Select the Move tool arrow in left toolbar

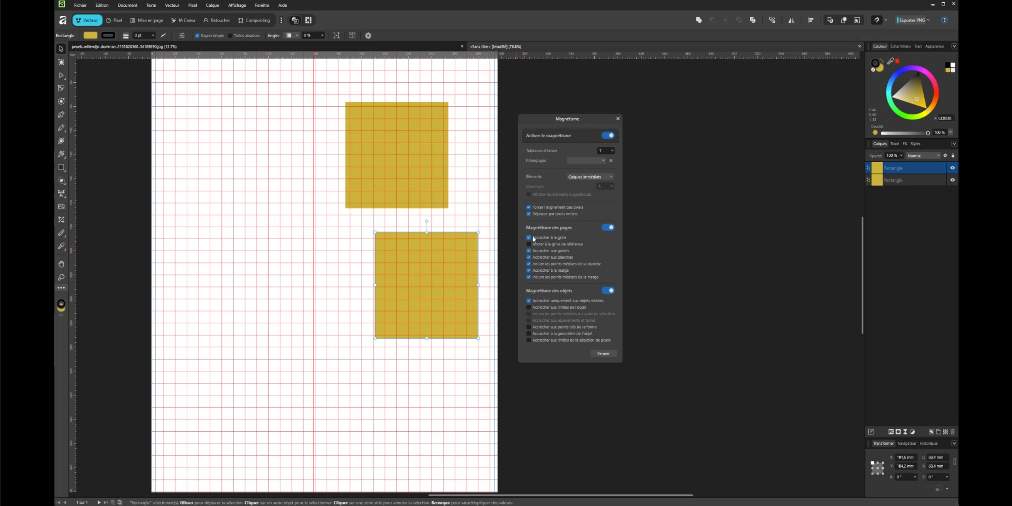(x=61, y=49)
